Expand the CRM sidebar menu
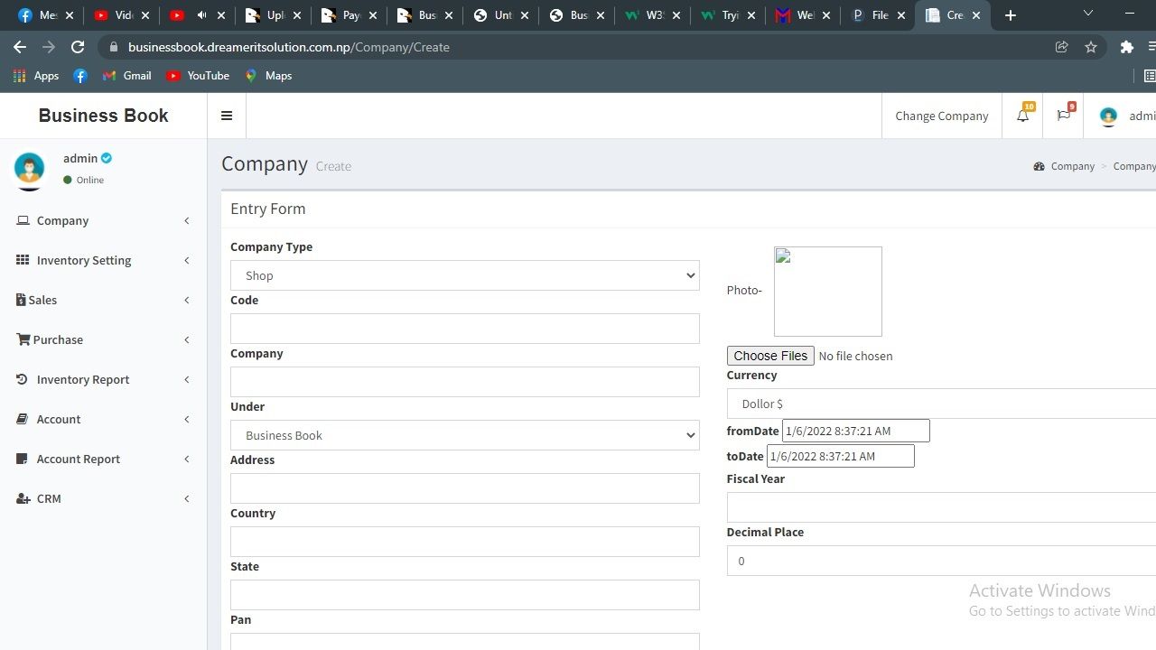Screen dimensions: 1156x650 (x=49, y=498)
